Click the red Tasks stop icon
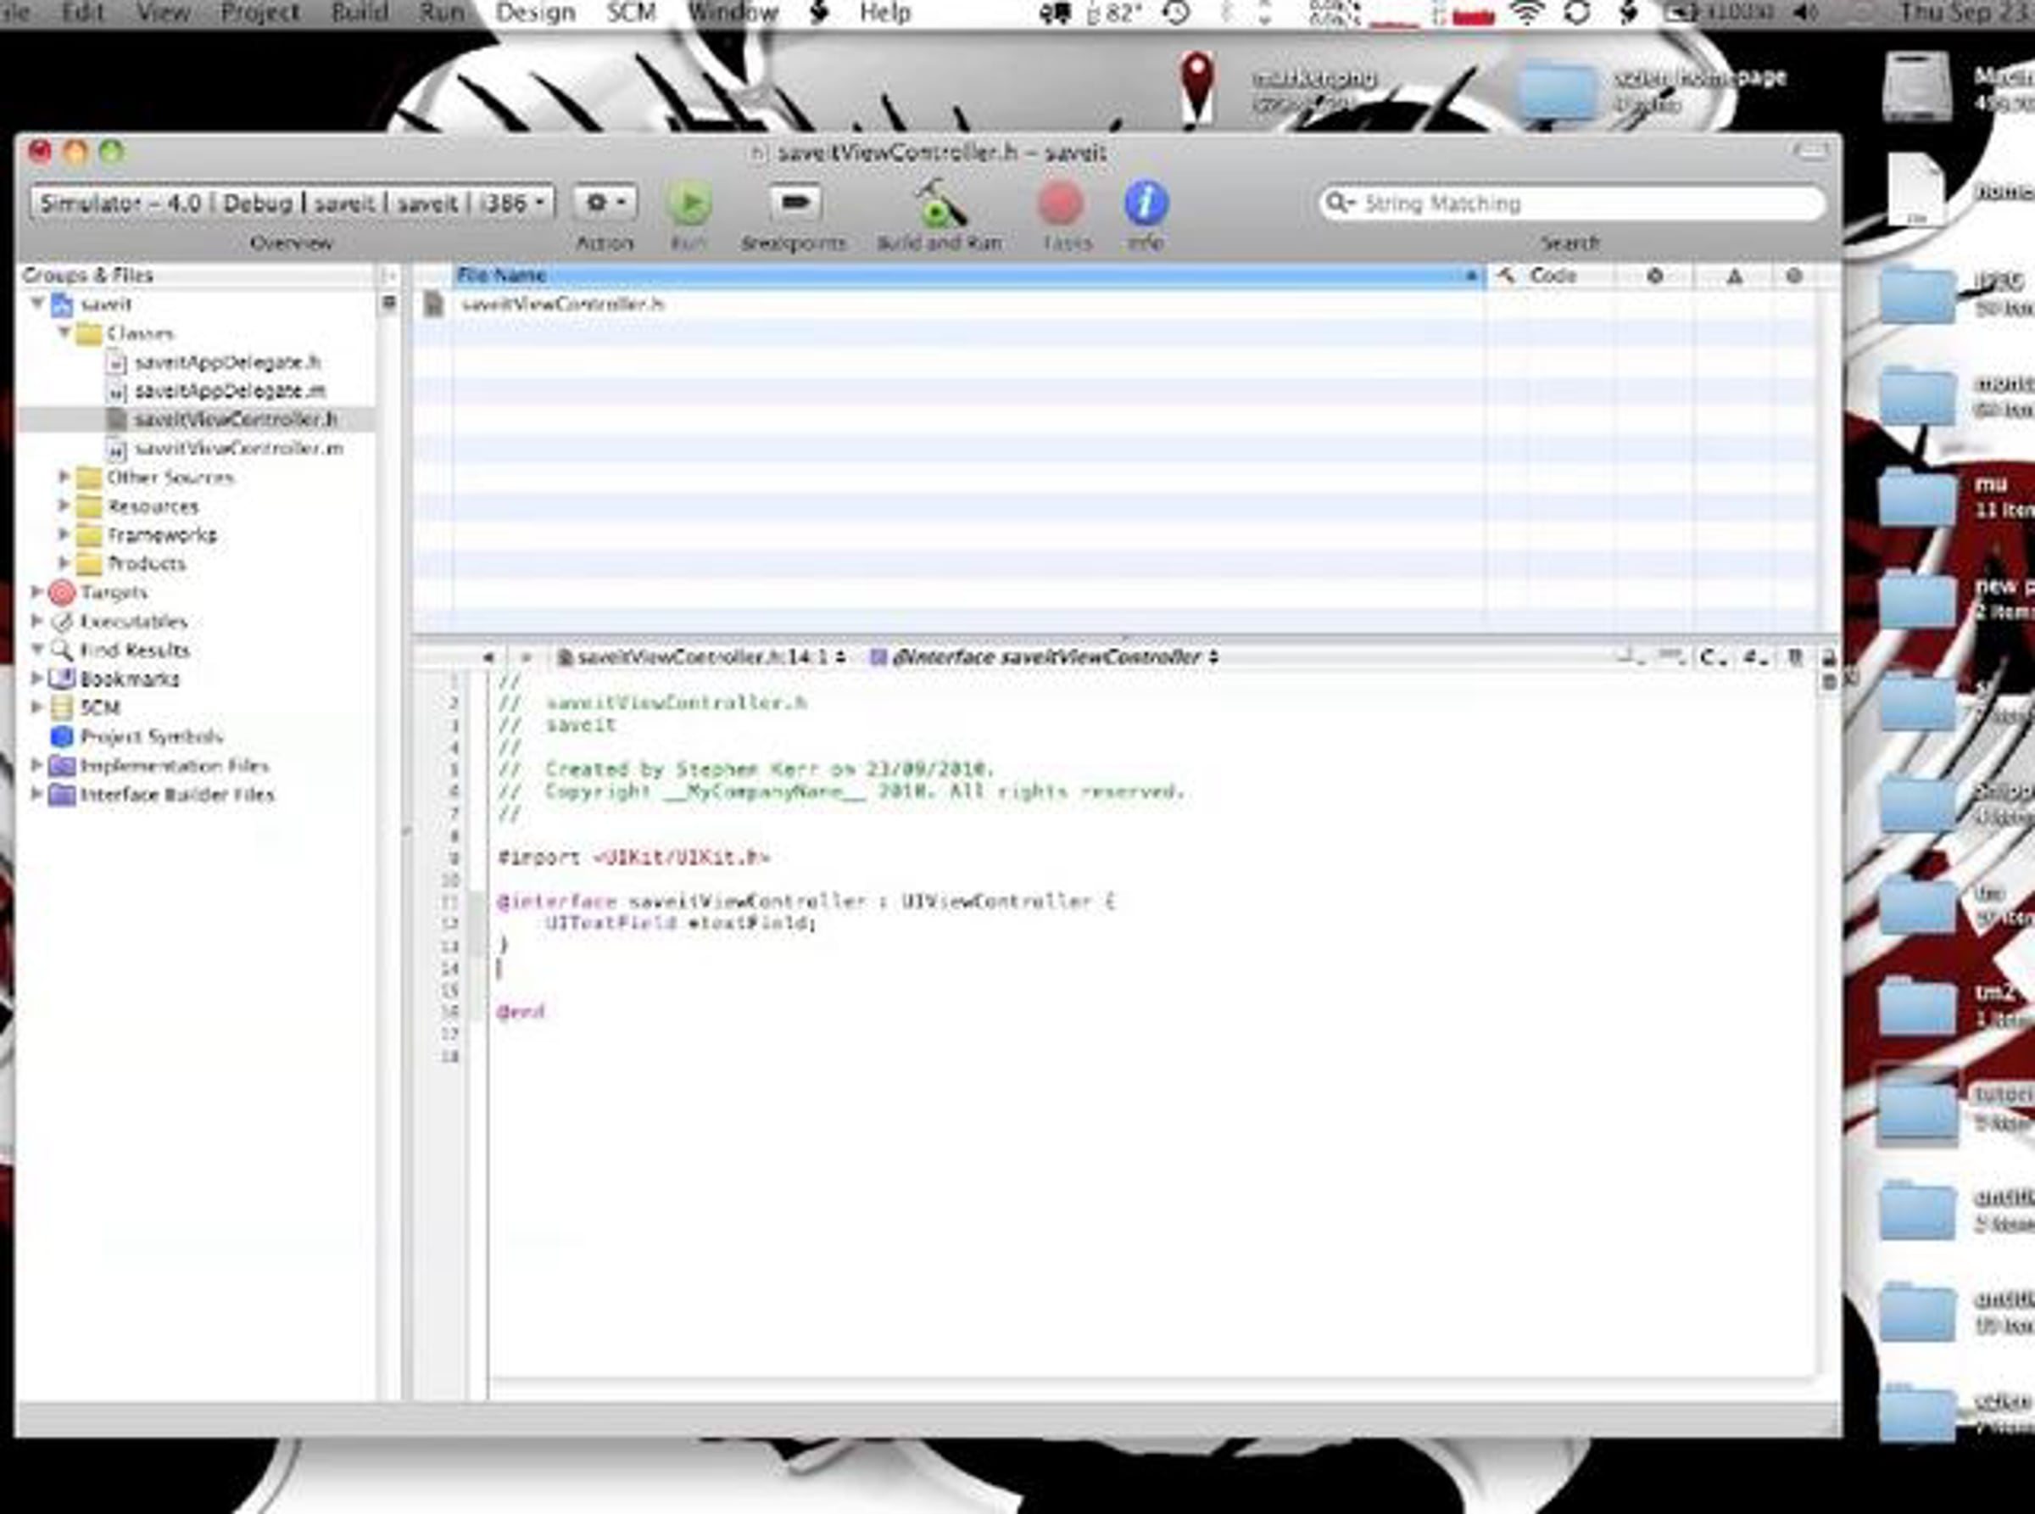This screenshot has height=1514, width=2035. point(1061,204)
